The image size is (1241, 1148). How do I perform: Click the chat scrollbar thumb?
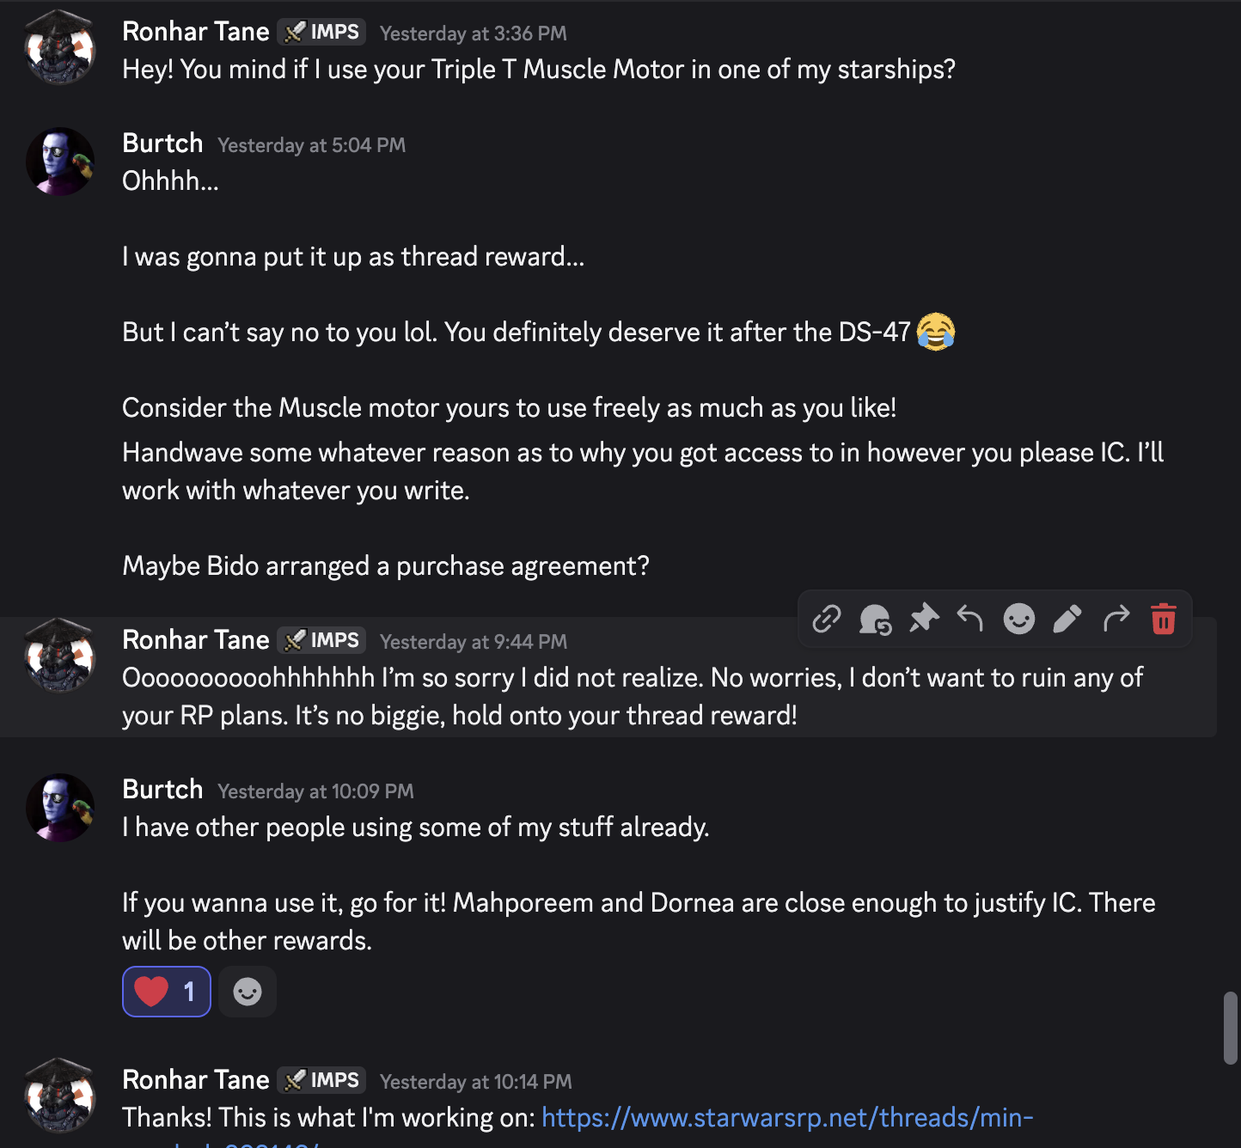1231,1028
